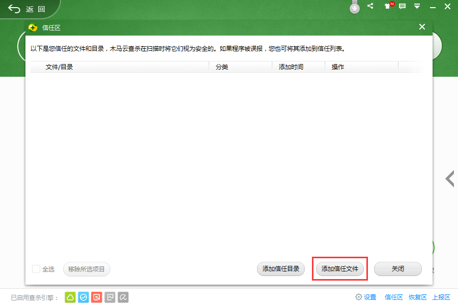Viewport: 458px width, 305px height.
Task: Close the main 360 window
Action: click(447, 7)
